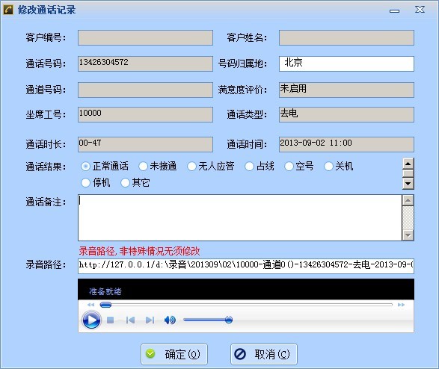Click the down arrow beside call results
Image resolution: width=439 pixels, height=369 pixels.
click(x=408, y=184)
